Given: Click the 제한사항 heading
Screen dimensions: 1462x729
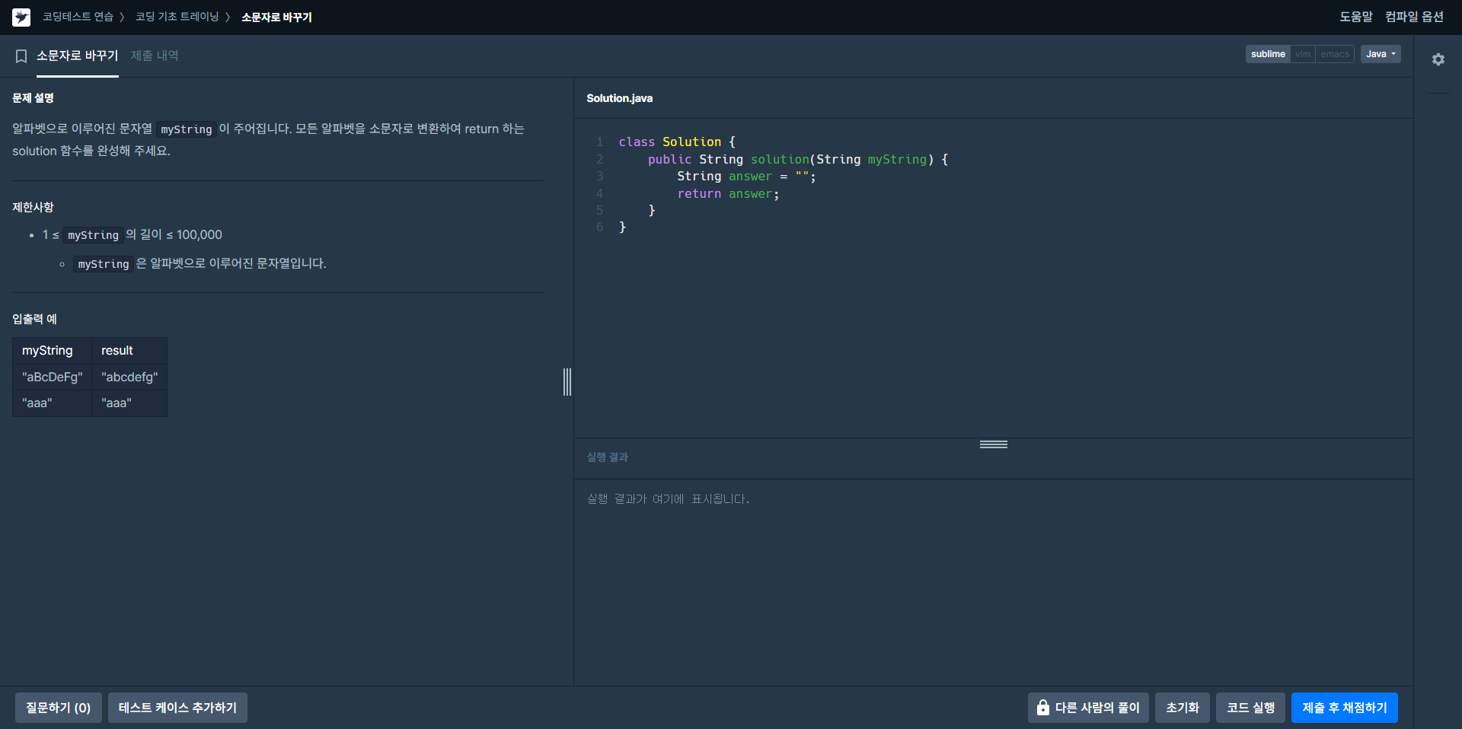Looking at the screenshot, I should pyautogui.click(x=34, y=207).
